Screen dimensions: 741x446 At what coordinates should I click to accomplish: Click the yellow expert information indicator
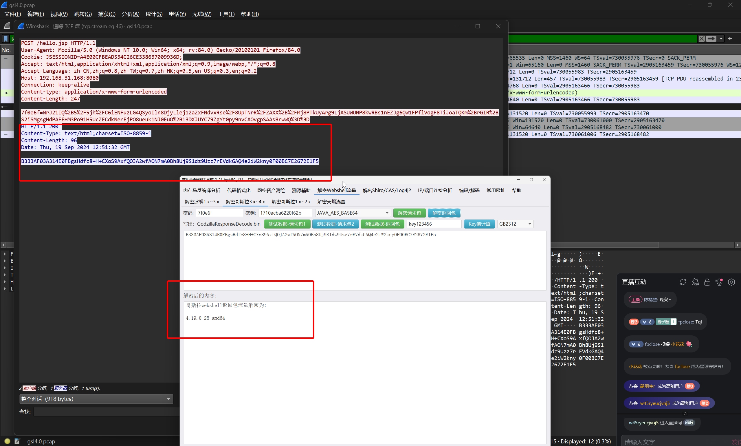pyautogui.click(x=8, y=441)
